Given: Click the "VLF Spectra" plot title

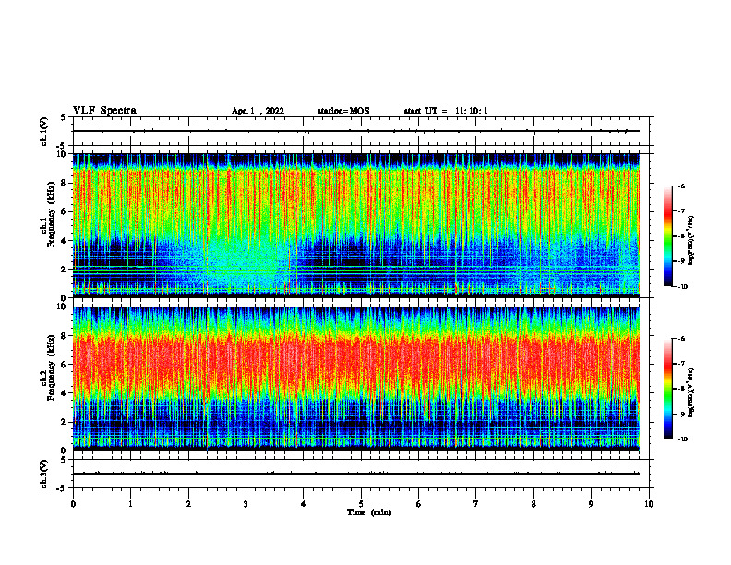Looking at the screenshot, I should pyautogui.click(x=104, y=111).
